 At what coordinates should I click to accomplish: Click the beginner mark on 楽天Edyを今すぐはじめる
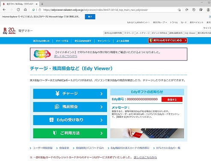click(151, 40)
